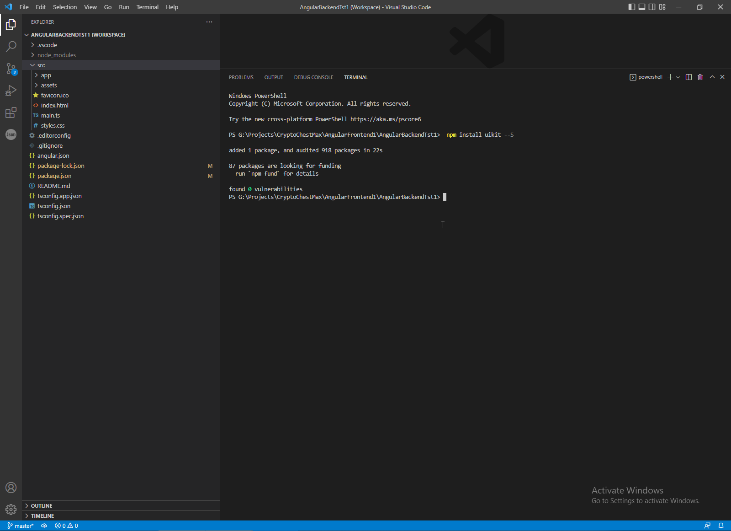Click the master branch indicator
Image resolution: width=731 pixels, height=531 pixels.
21,526
